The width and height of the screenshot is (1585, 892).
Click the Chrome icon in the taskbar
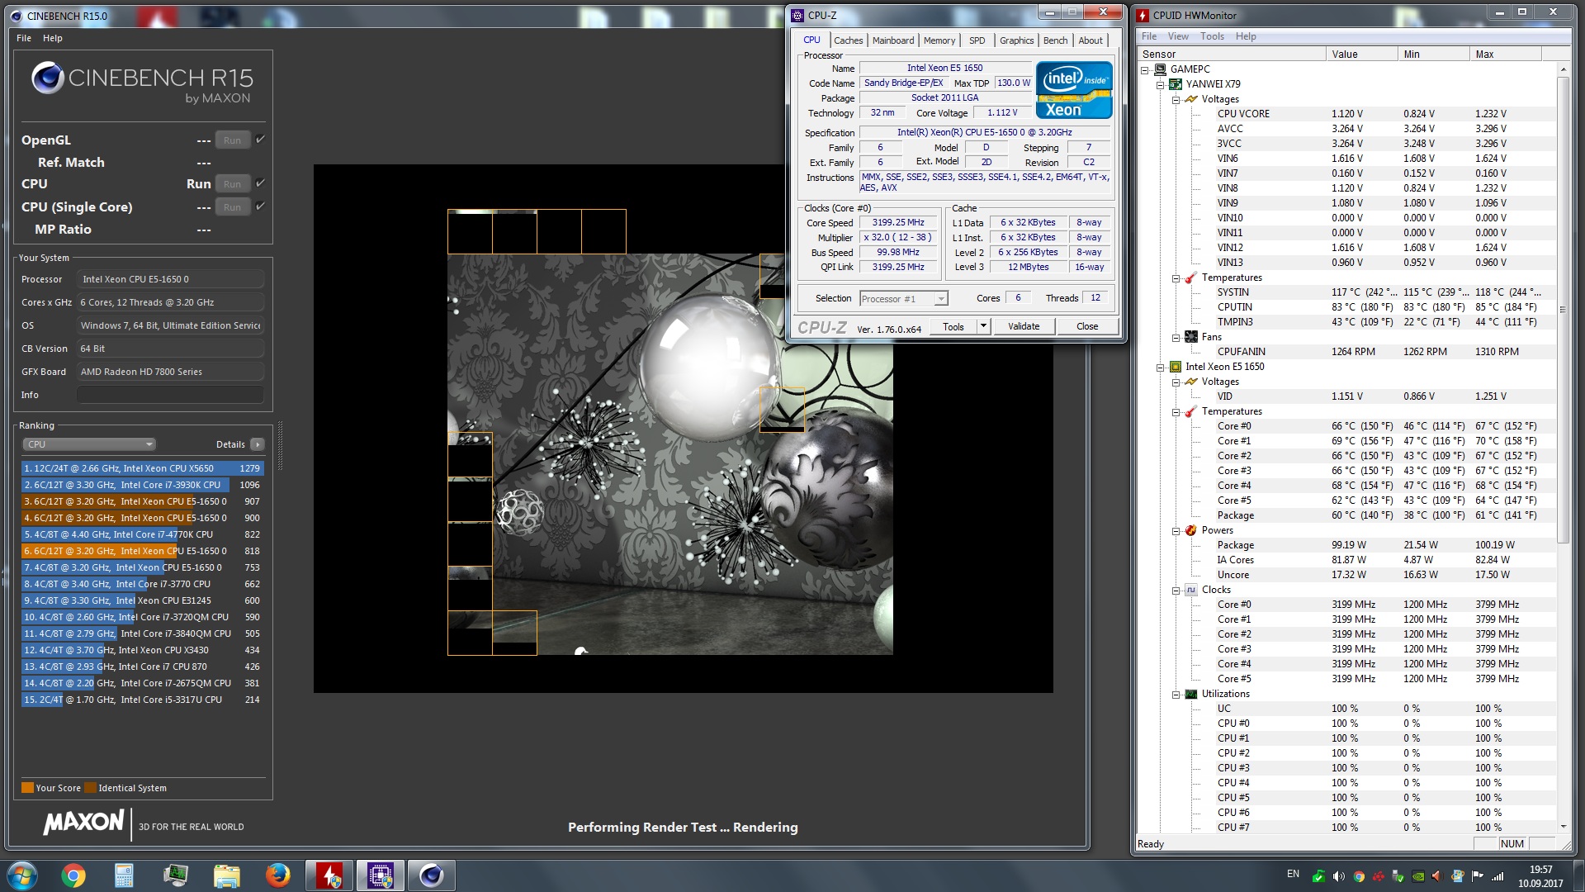[73, 875]
